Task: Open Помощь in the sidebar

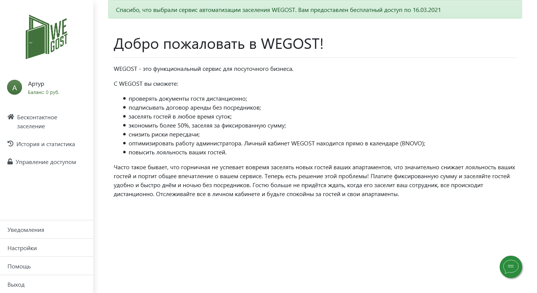Action: tap(47, 266)
